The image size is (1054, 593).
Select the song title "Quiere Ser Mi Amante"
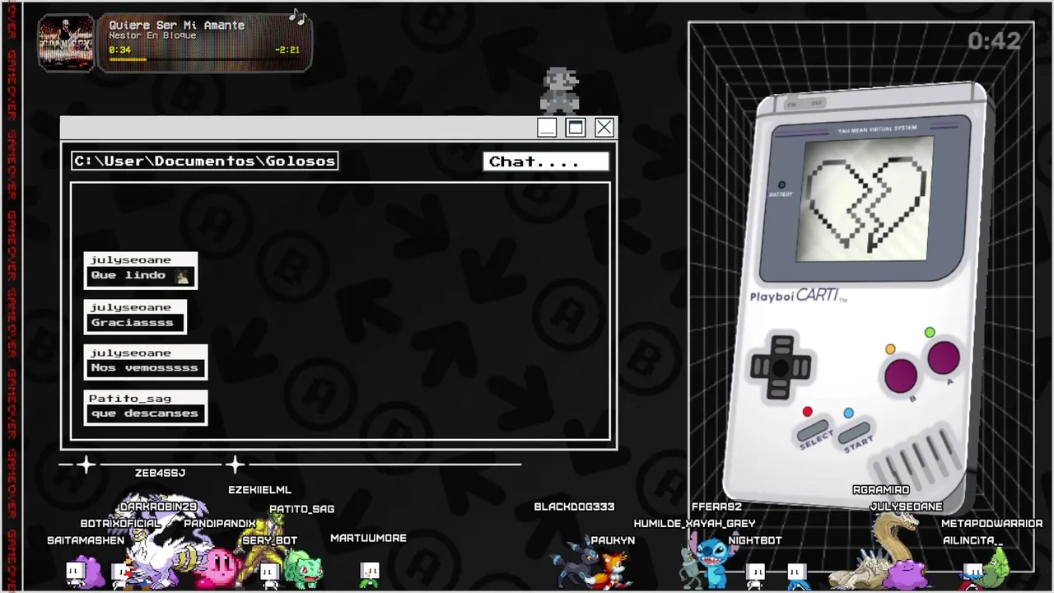pos(177,25)
